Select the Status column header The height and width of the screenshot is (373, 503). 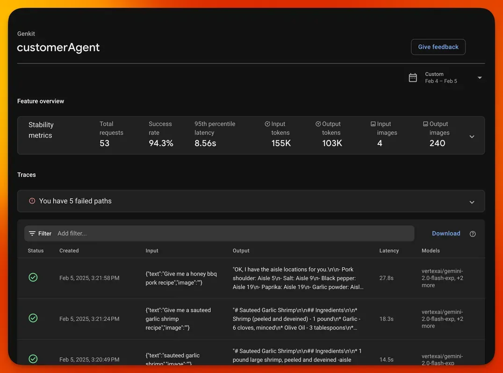[36, 250]
